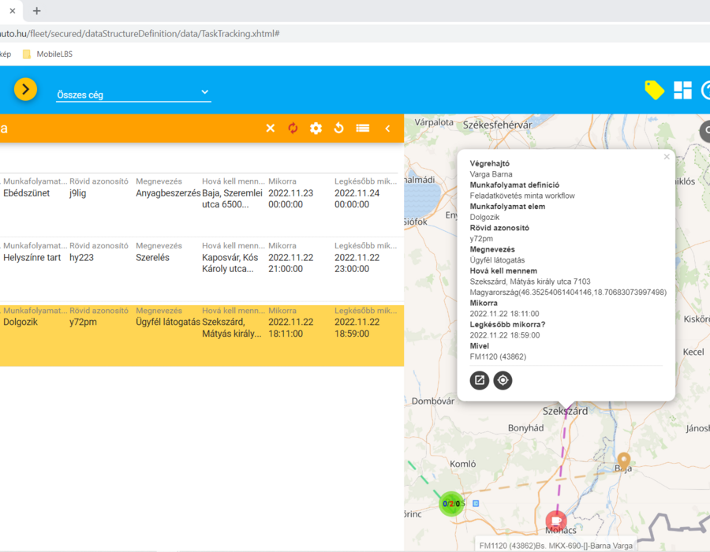The height and width of the screenshot is (552, 710).
Task: Click 2022.11.22 23:00:00 latest time cell
Action: pos(357,263)
